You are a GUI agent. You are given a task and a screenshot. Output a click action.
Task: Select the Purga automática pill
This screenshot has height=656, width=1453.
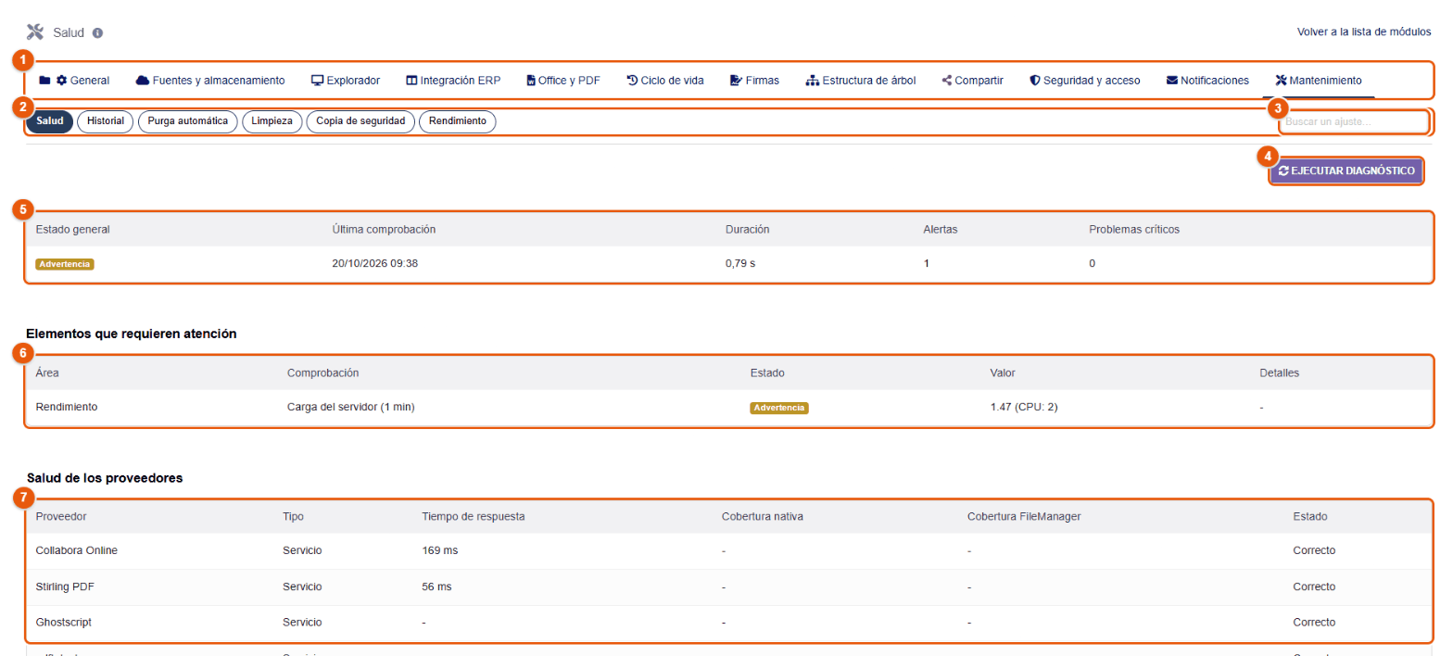[x=188, y=121]
